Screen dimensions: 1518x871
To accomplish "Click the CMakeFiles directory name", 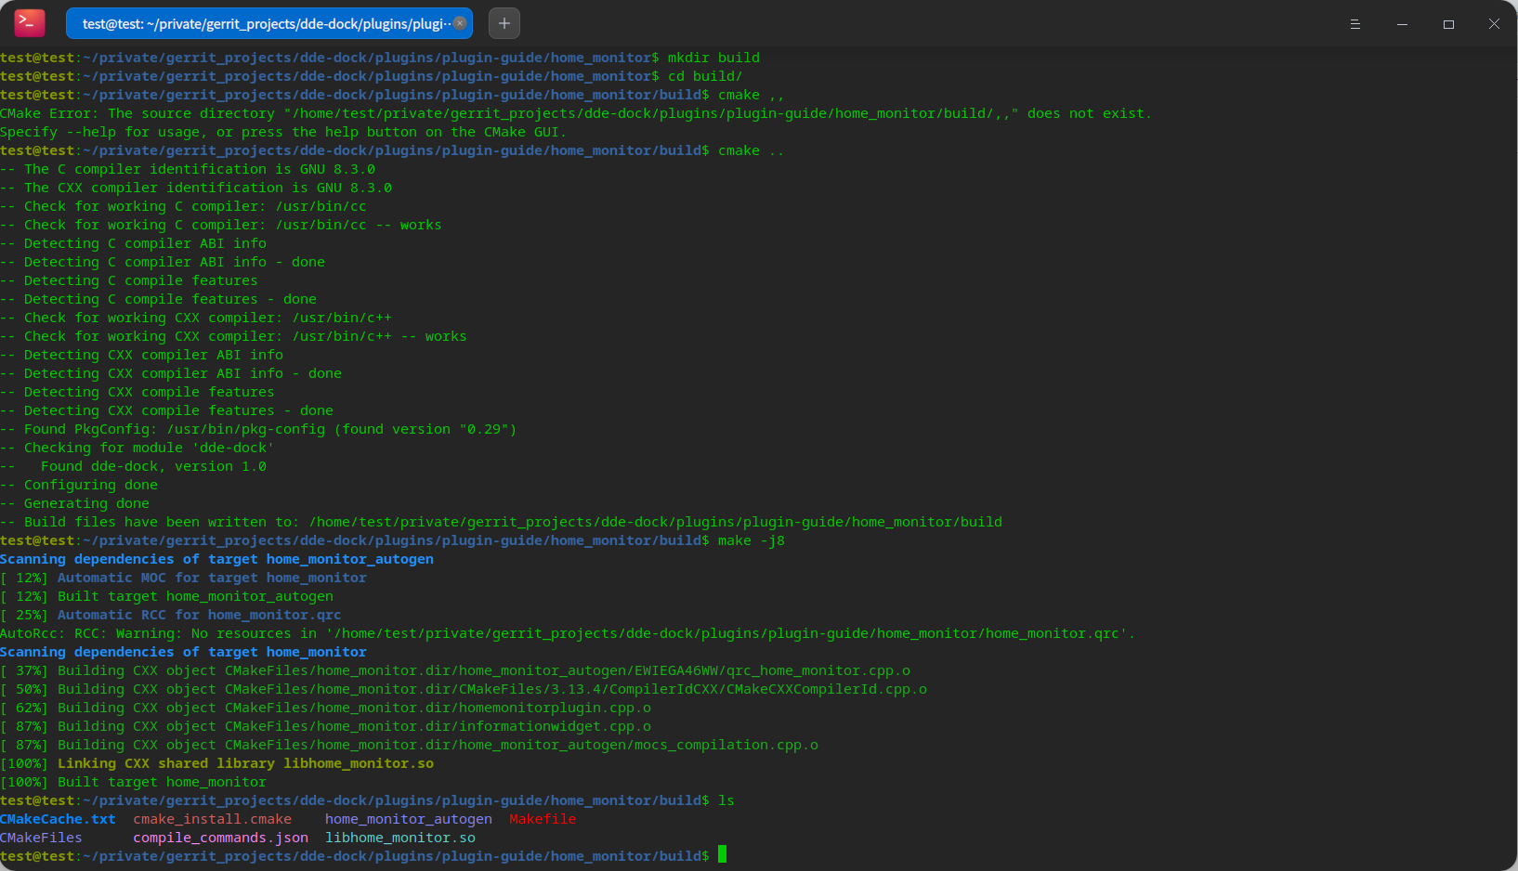I will 41,838.
